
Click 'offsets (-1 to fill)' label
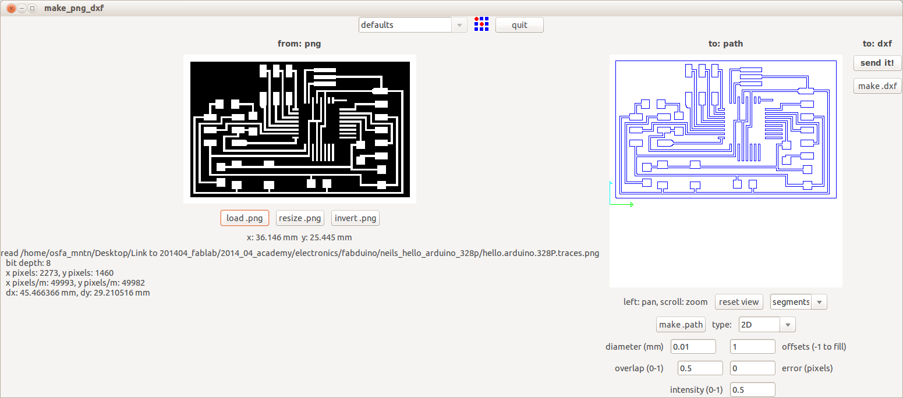814,347
